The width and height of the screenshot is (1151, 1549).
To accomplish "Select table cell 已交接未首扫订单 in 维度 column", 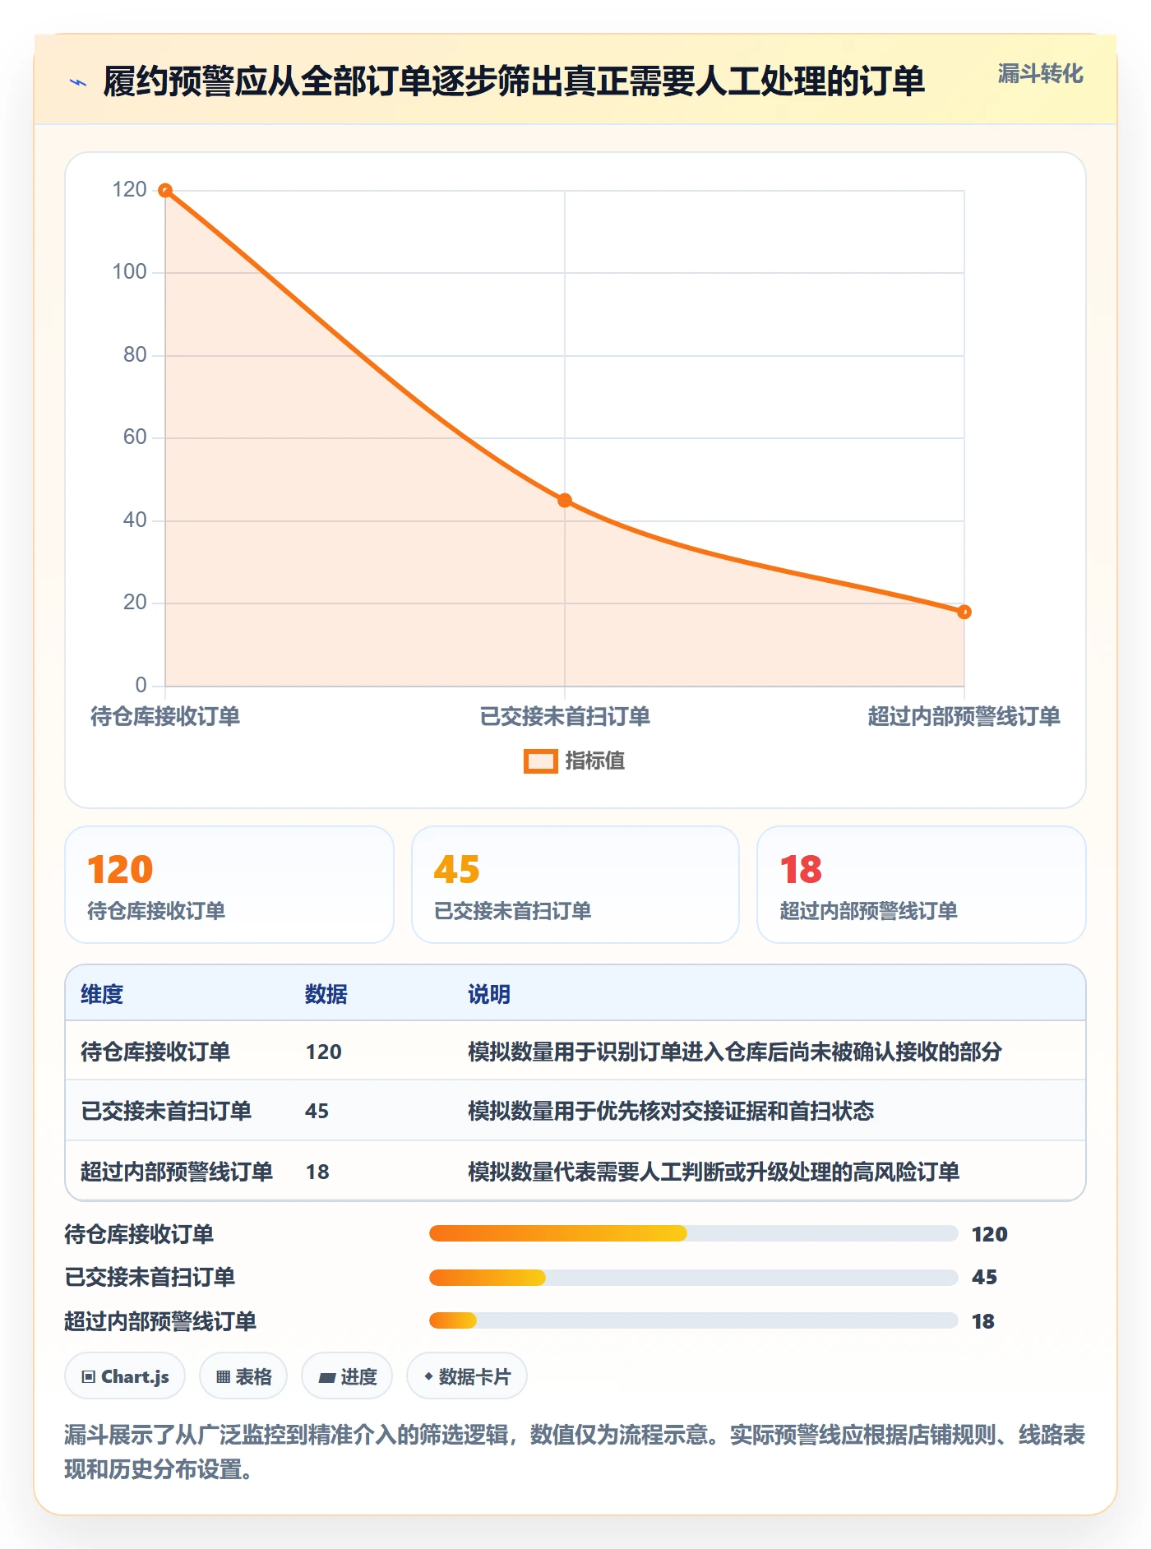I will point(166,1112).
